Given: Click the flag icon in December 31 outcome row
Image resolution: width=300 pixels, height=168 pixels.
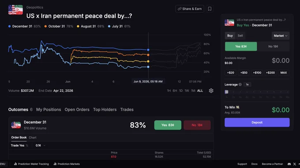Looking at the screenshot, I should 16,125.
